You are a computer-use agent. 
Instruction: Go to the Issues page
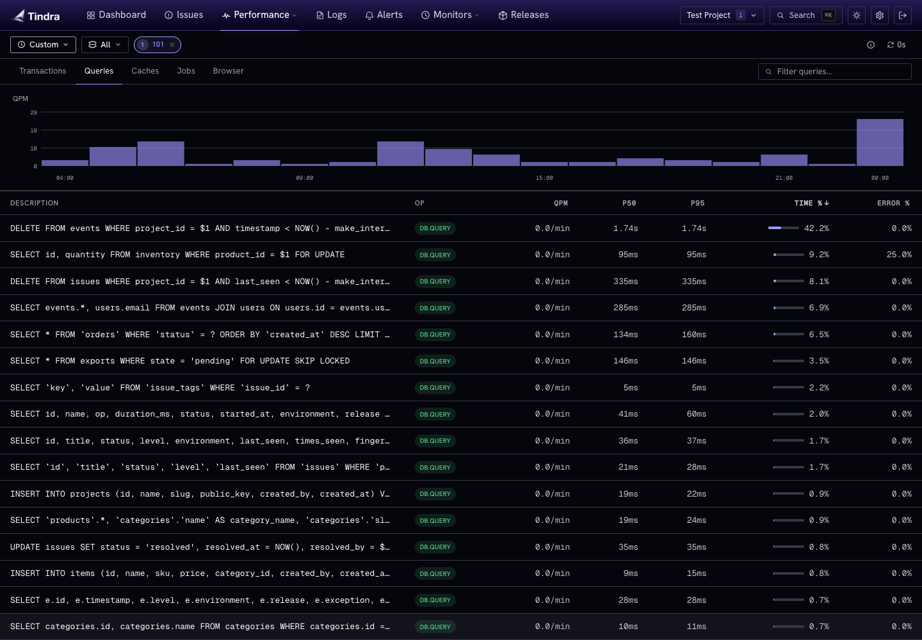[184, 15]
